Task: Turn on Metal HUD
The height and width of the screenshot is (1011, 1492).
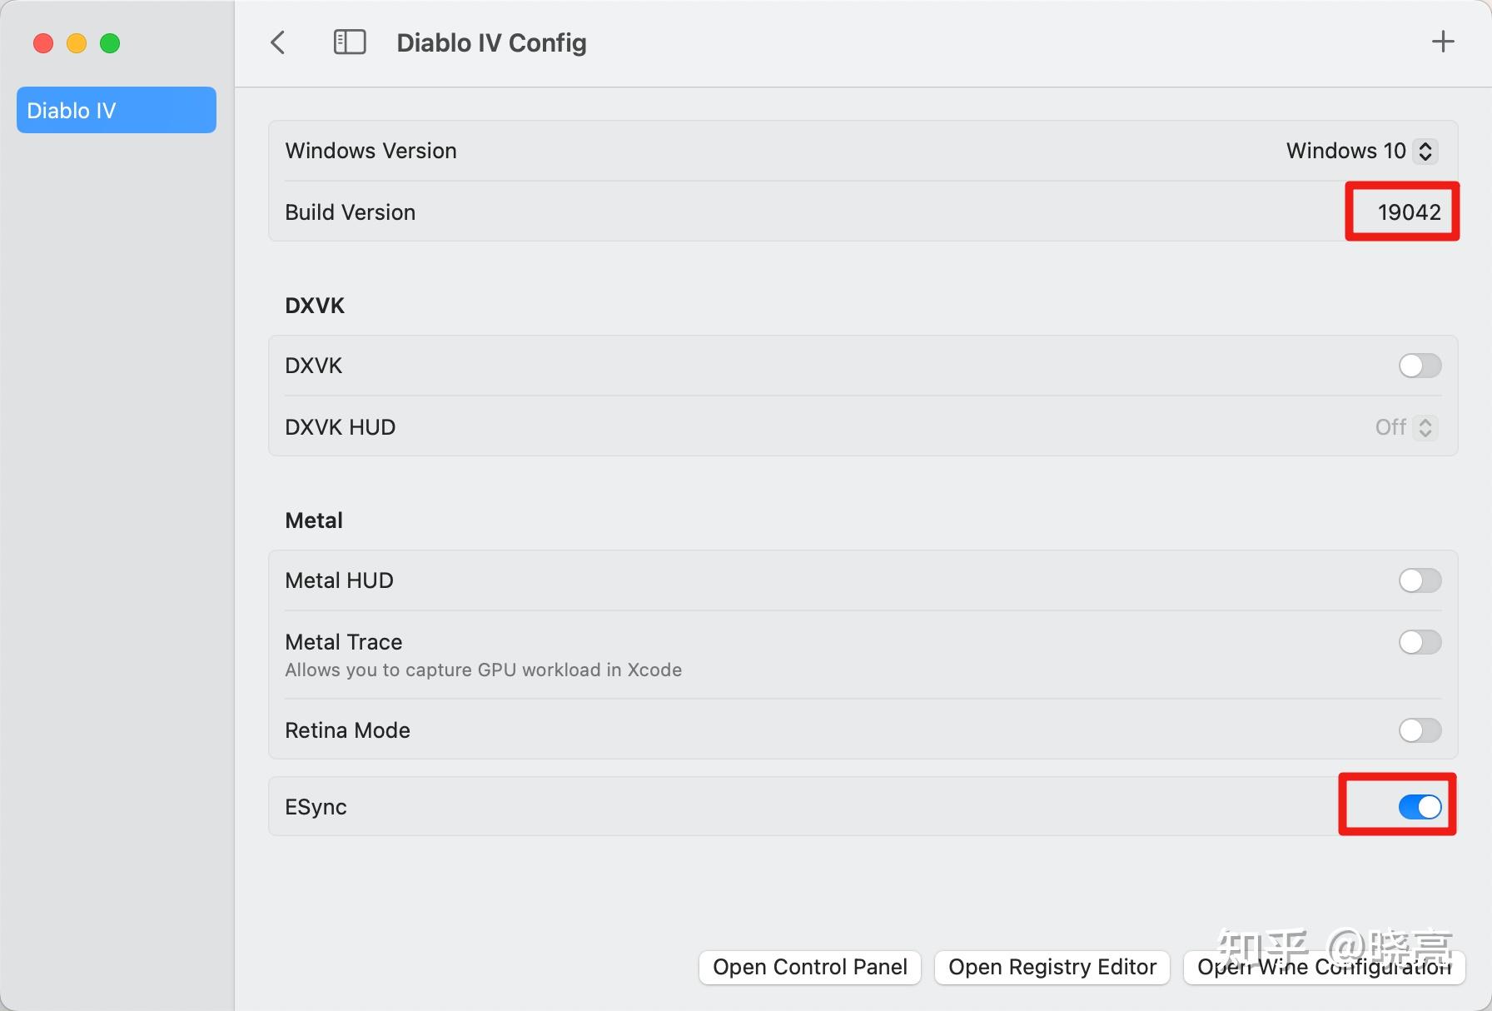Action: pos(1420,580)
